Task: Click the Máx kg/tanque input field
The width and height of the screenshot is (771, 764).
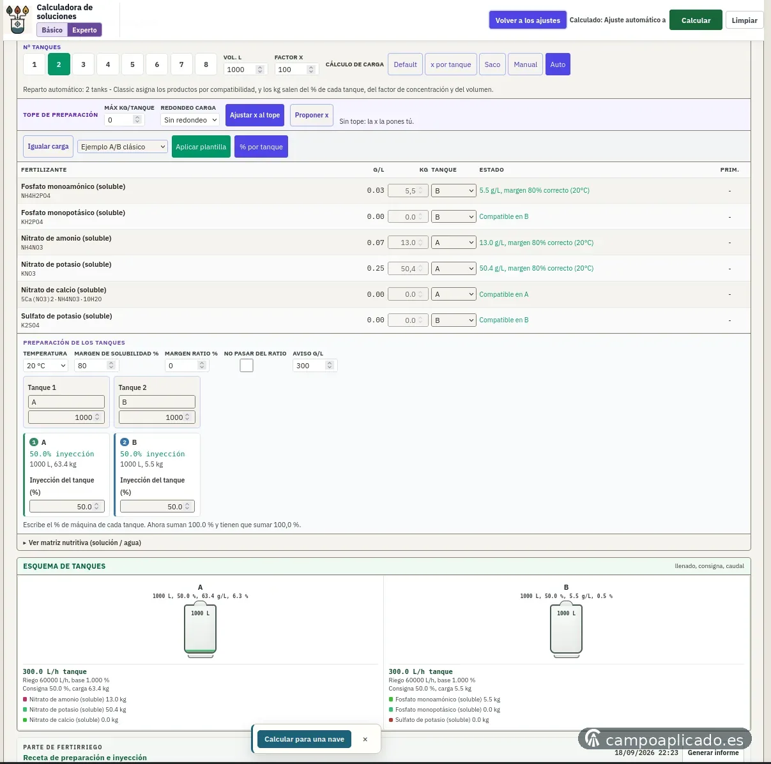Action: pyautogui.click(x=124, y=120)
